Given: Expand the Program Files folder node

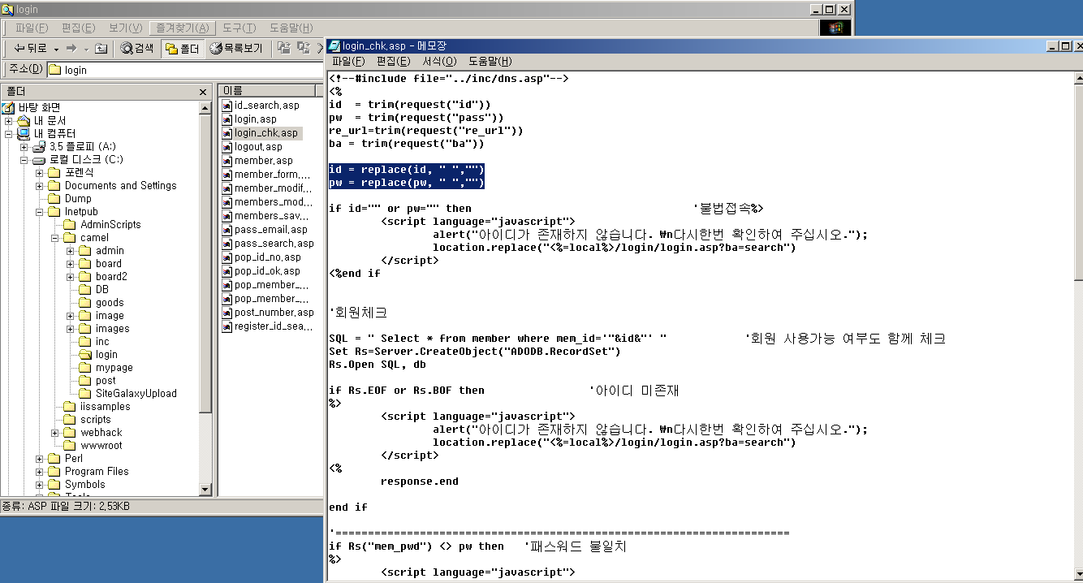Looking at the screenshot, I should pos(40,471).
